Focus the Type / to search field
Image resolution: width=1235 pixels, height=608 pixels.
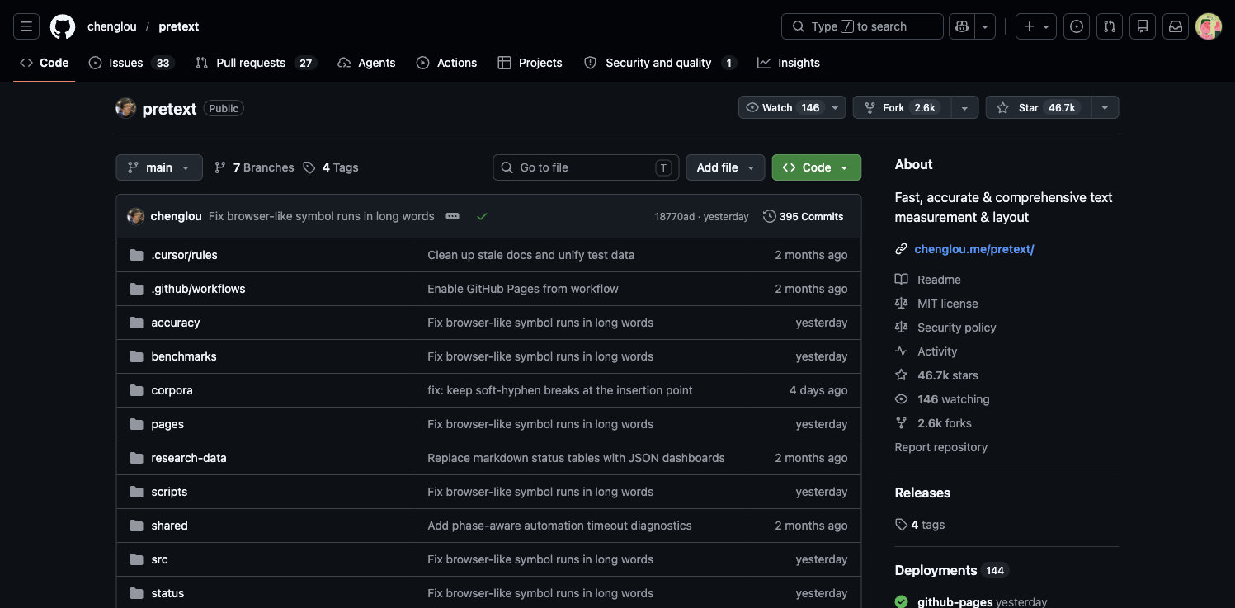pyautogui.click(x=862, y=26)
